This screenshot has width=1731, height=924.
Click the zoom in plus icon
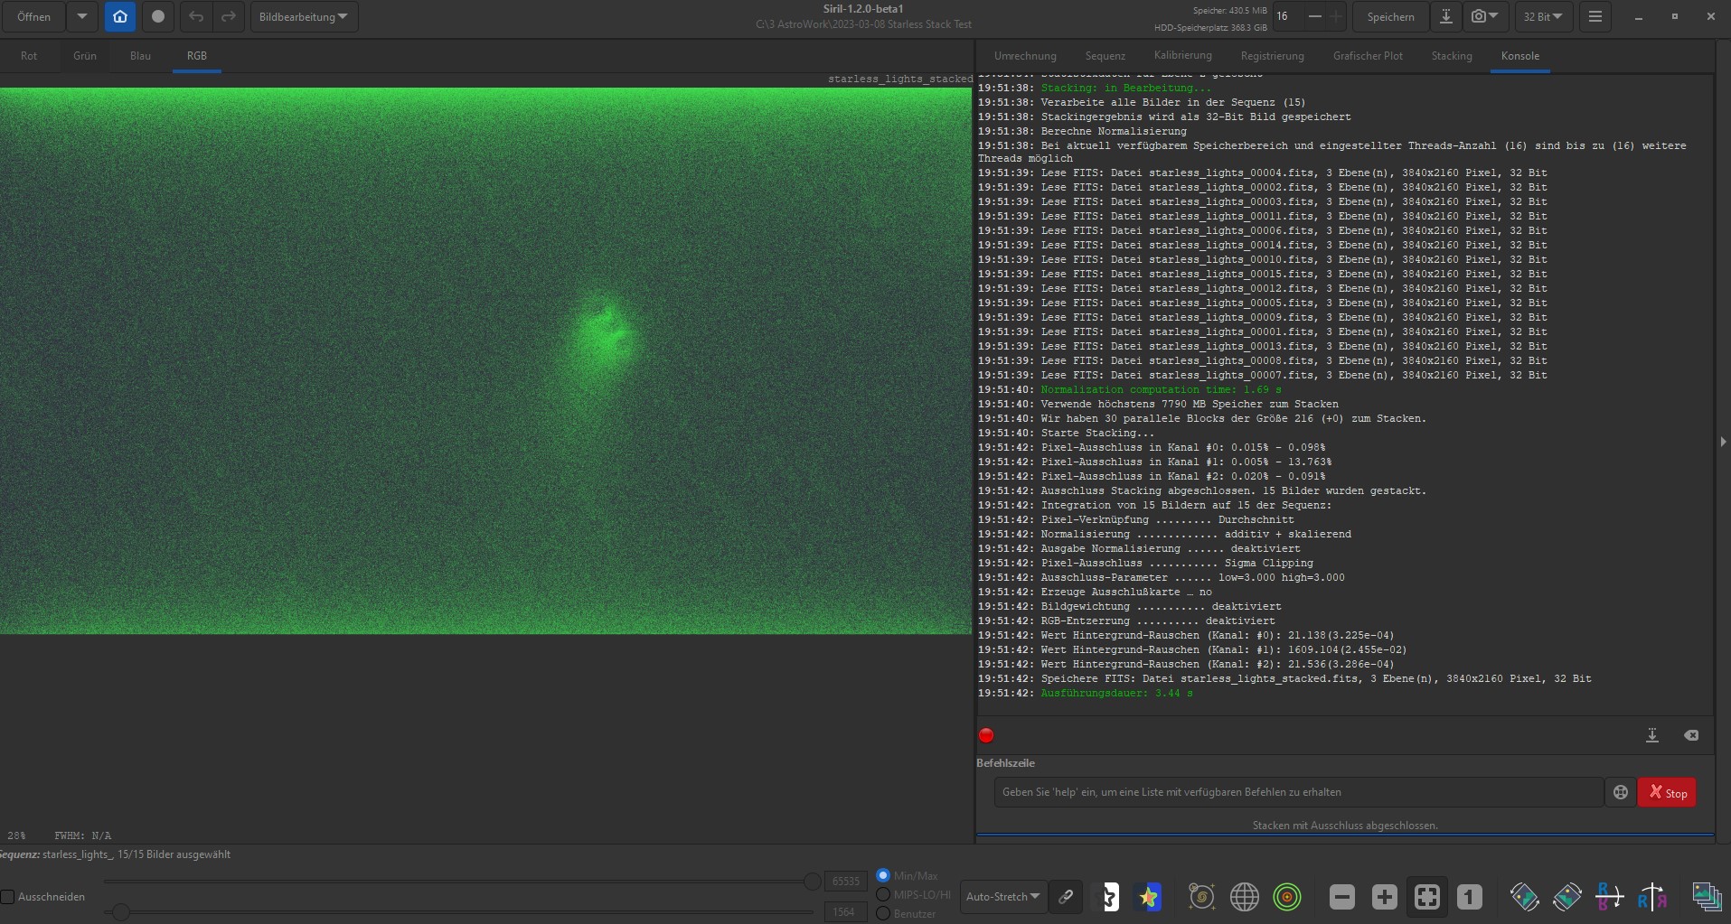point(1385,896)
